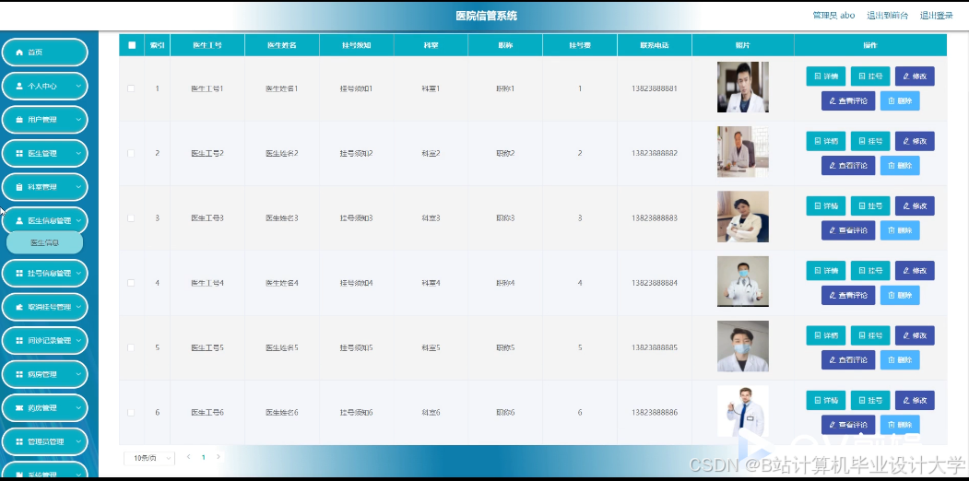Viewport: 969px width, 481px height.
Task: Click the grid icon of 管理员管理
Action: point(19,441)
